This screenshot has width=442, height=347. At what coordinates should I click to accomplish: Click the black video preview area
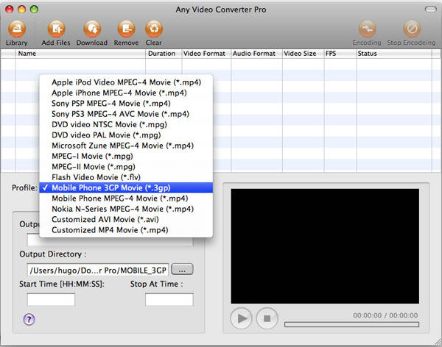click(x=325, y=246)
